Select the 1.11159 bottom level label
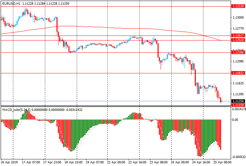 238,105
